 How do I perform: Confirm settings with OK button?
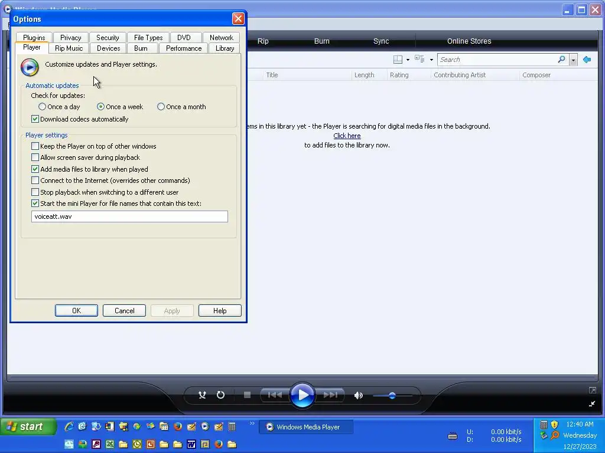click(76, 310)
